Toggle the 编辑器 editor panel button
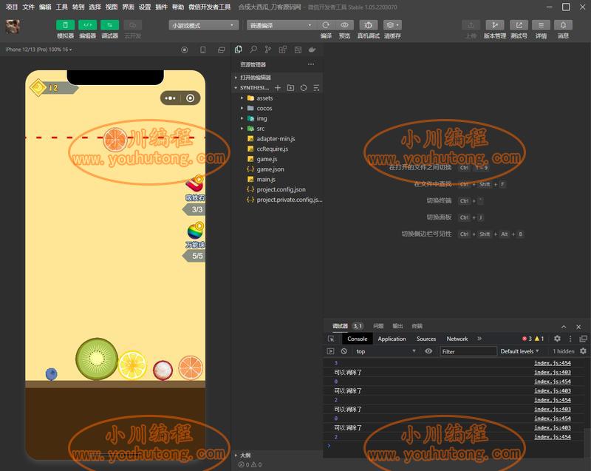 tap(87, 25)
